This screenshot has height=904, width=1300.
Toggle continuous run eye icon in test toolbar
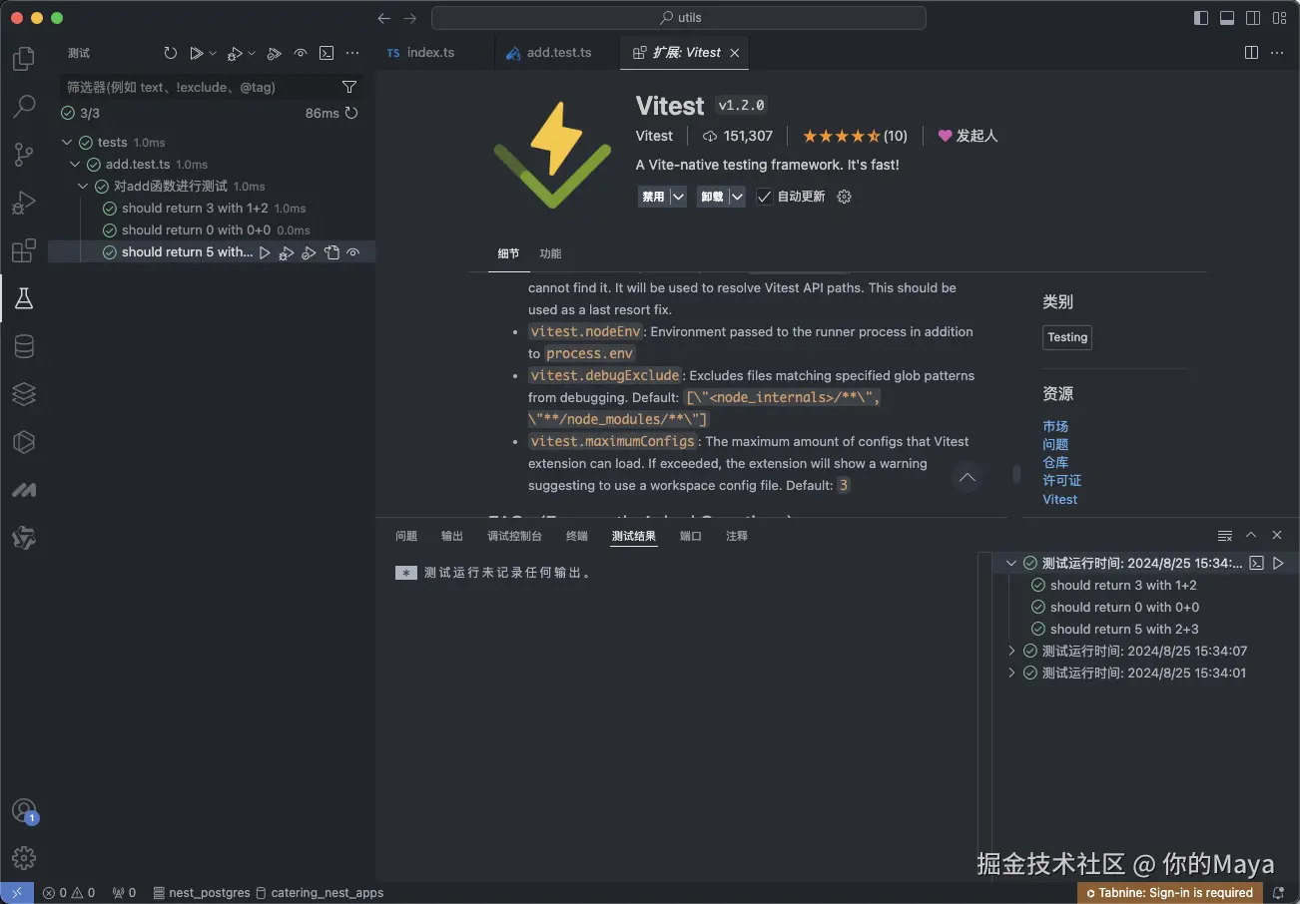pyautogui.click(x=300, y=53)
